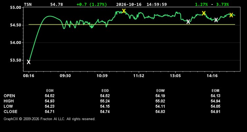The image size is (247, 132).
Task: Select the EOH column header
Action: (50, 91)
